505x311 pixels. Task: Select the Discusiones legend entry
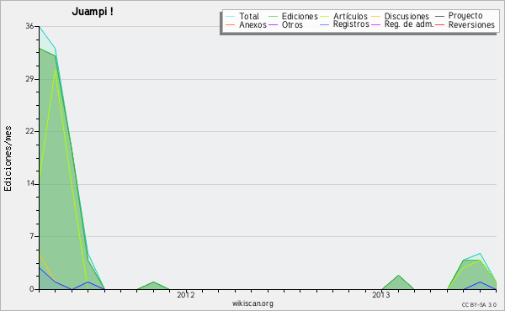click(407, 16)
